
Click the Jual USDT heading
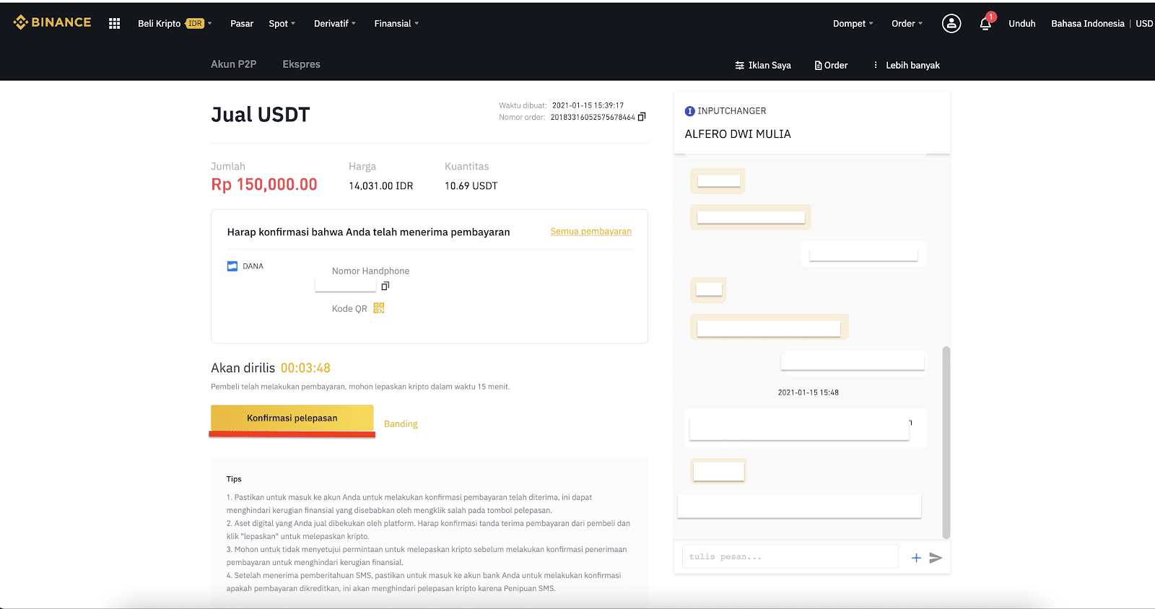click(x=261, y=115)
